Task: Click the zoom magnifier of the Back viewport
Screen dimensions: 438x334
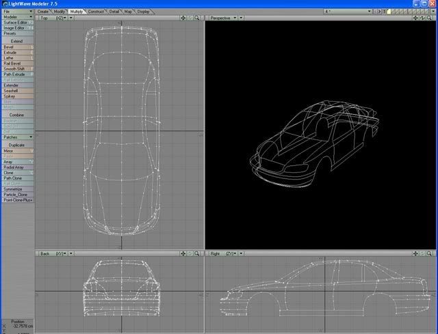Action: [197, 253]
